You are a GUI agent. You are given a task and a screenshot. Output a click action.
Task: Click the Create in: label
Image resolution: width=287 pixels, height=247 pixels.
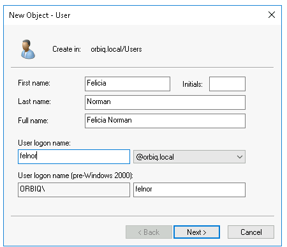pos(66,49)
